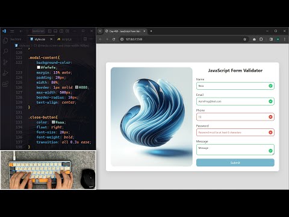
Task: Click the @media breadcrumb segment
Action: coord(63,46)
